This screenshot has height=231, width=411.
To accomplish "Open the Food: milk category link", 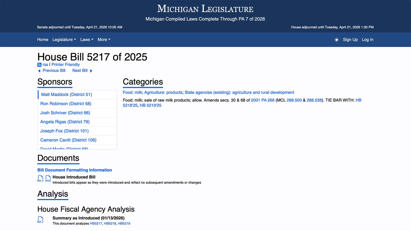I will coord(132,92).
